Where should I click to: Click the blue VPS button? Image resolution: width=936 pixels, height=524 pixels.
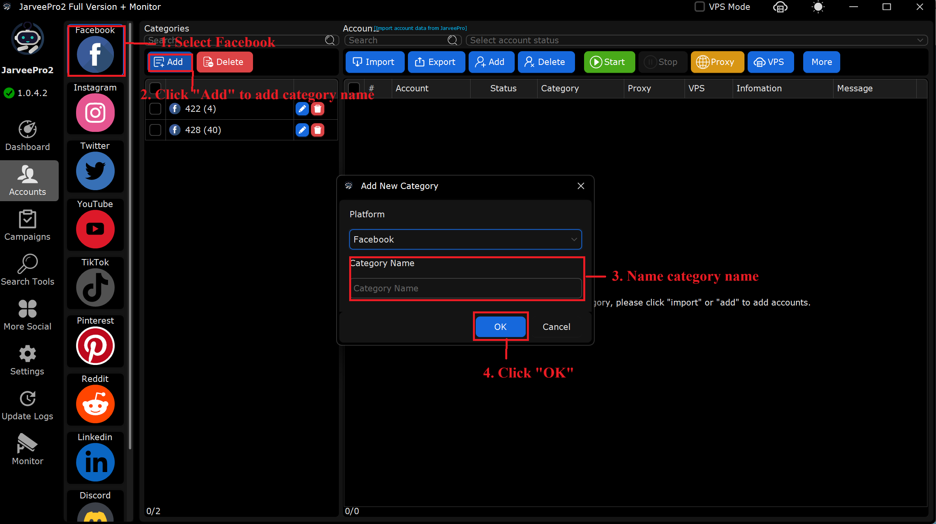pos(770,62)
